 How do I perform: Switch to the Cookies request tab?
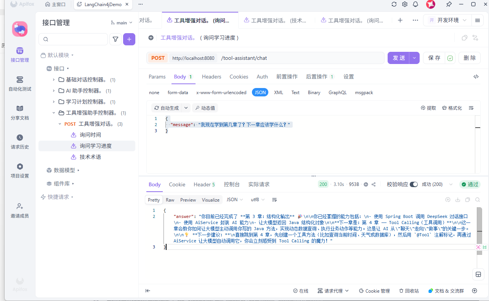click(x=239, y=77)
